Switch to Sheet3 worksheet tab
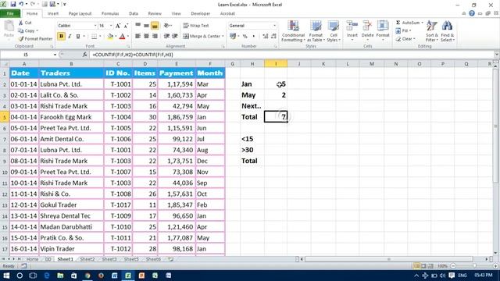This screenshot has width=500, height=281. 109,259
